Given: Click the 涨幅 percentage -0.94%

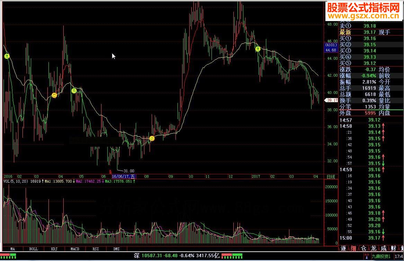Looking at the screenshot, I should point(368,76).
